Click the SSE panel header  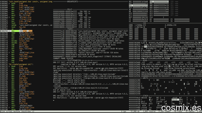click(144, 23)
